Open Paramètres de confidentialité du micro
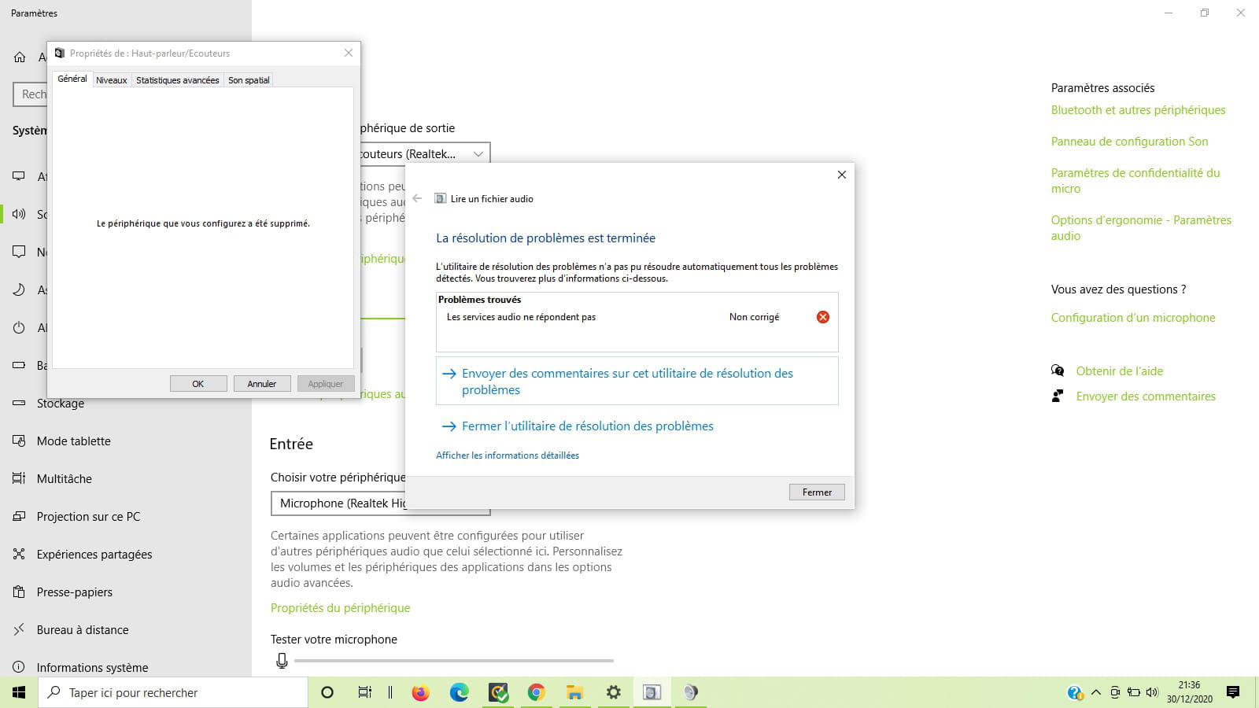The width and height of the screenshot is (1259, 708). 1135,181
